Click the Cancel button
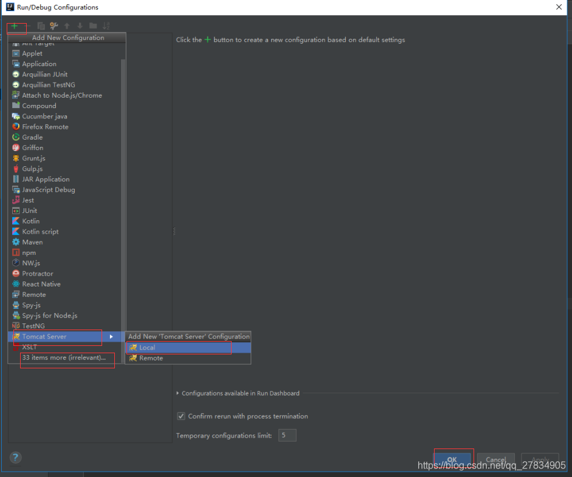The width and height of the screenshot is (572, 477). (x=496, y=459)
